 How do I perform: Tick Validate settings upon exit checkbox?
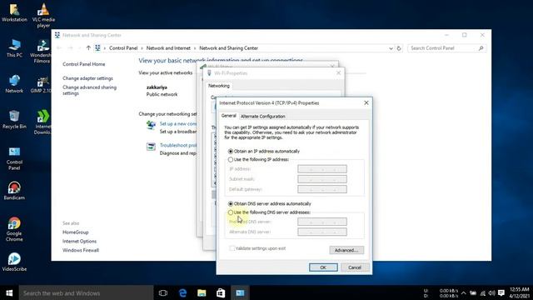[232, 248]
